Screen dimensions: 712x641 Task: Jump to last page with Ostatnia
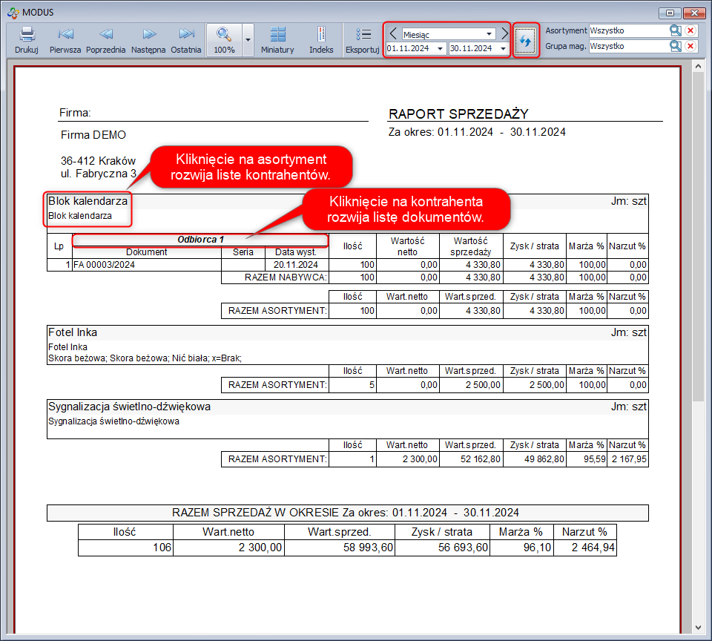[186, 35]
